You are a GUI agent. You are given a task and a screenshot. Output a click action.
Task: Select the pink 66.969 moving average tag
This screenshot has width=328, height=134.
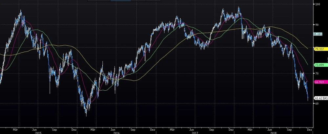(319, 82)
